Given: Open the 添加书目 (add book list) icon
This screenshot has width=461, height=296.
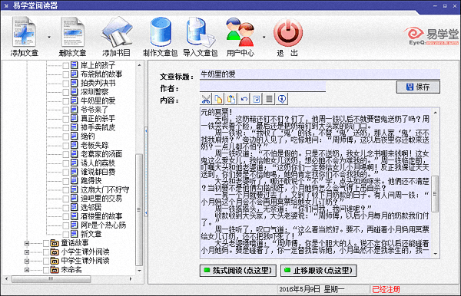Looking at the screenshot, I should pos(117,32).
